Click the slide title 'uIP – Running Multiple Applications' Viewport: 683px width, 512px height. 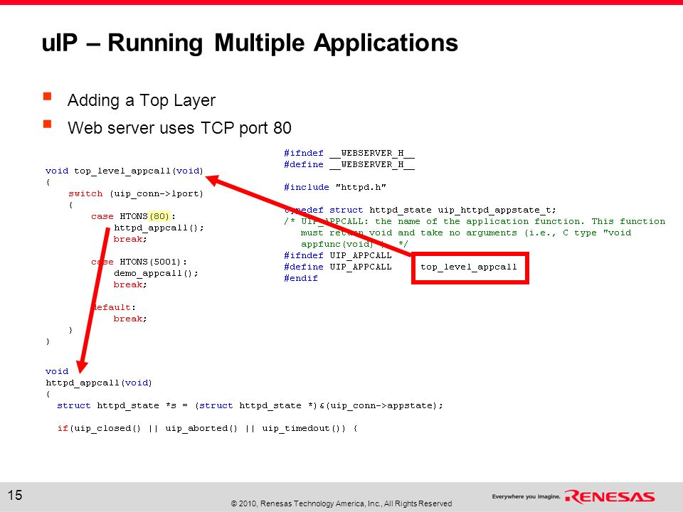pyautogui.click(x=250, y=43)
